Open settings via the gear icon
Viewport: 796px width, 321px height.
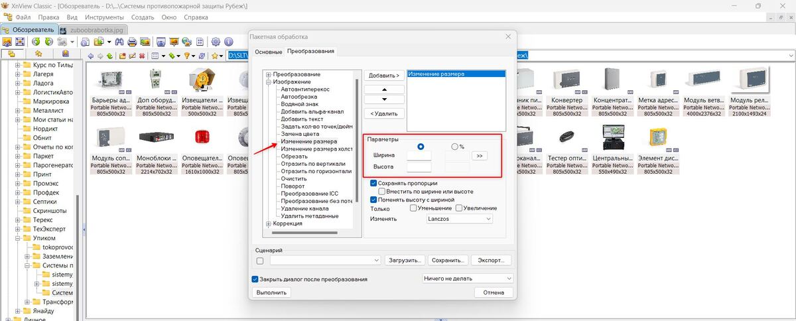(x=216, y=42)
